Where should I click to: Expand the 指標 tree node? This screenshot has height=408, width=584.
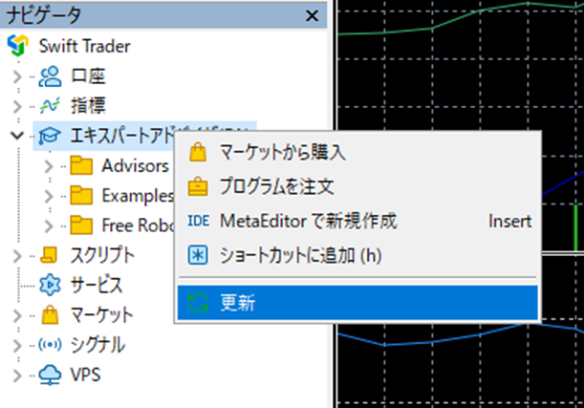click(x=16, y=106)
